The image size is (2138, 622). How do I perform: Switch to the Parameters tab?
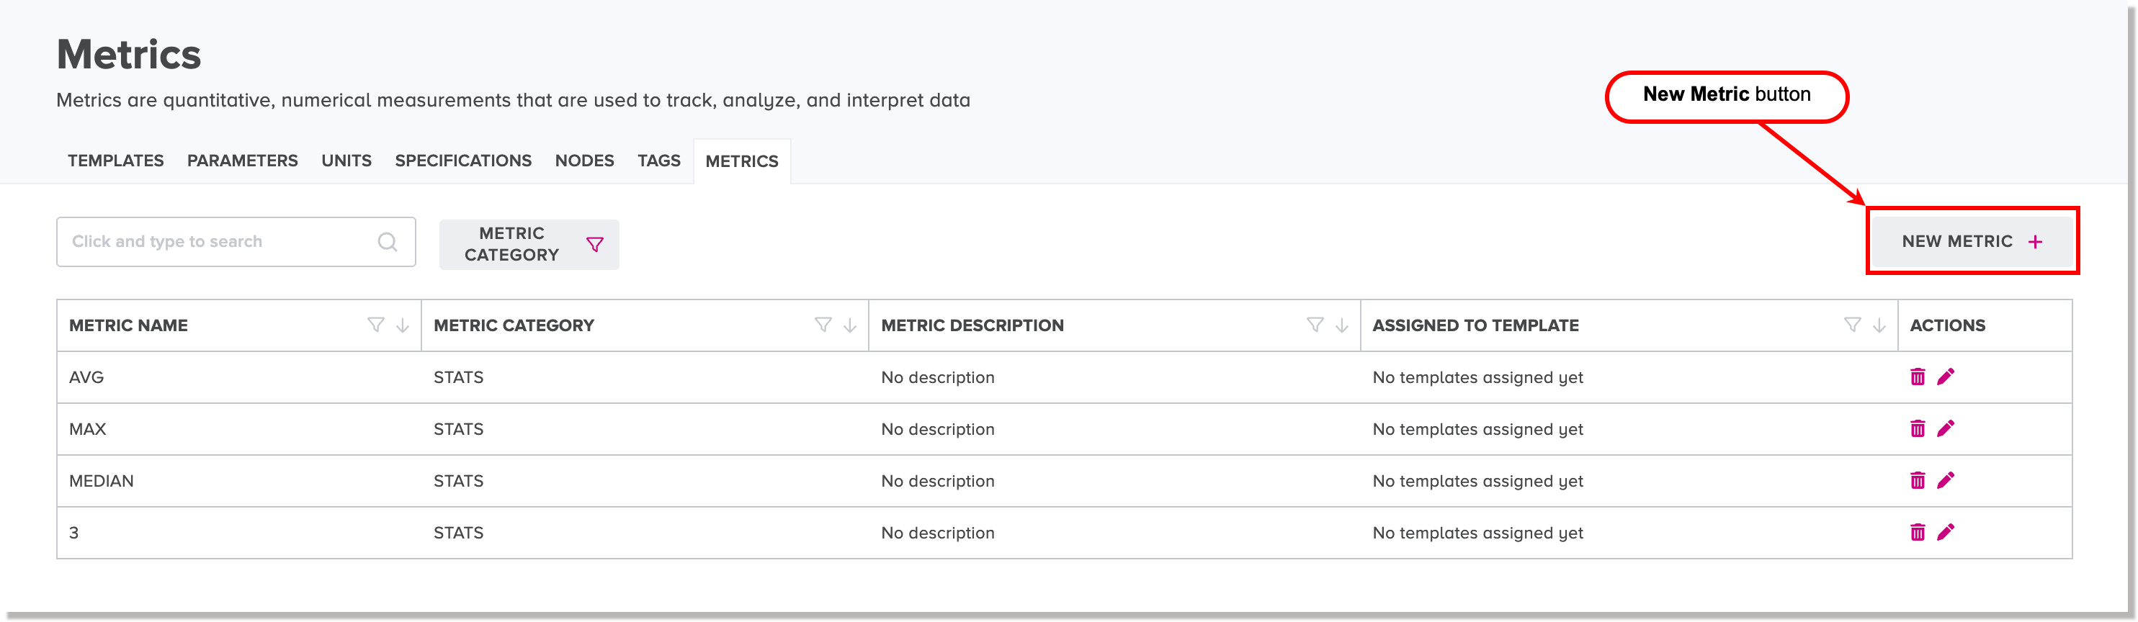click(242, 161)
